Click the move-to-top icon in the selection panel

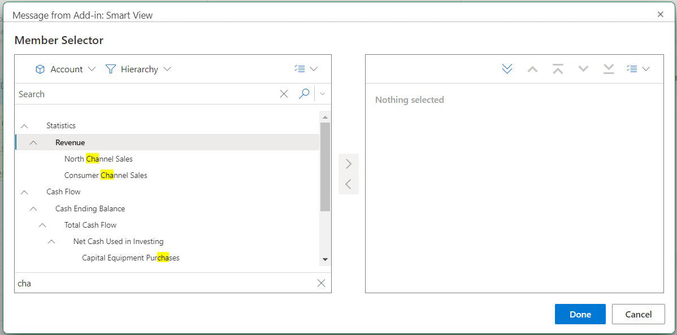[558, 68]
